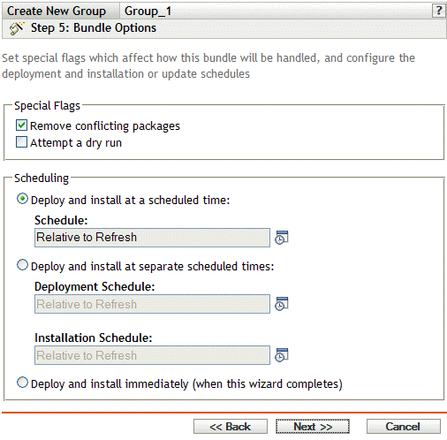This screenshot has height=440, width=447.
Task: Go to previous step with Back button
Action: pyautogui.click(x=231, y=427)
